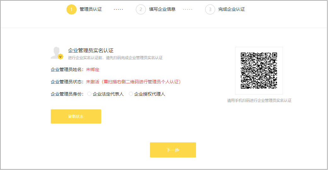
Task: Click the 企业管理员实名认证 heading
Action: pyautogui.click(x=91, y=50)
